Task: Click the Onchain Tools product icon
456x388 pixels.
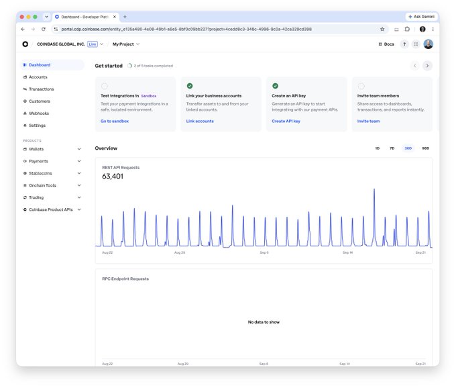Action: point(25,185)
